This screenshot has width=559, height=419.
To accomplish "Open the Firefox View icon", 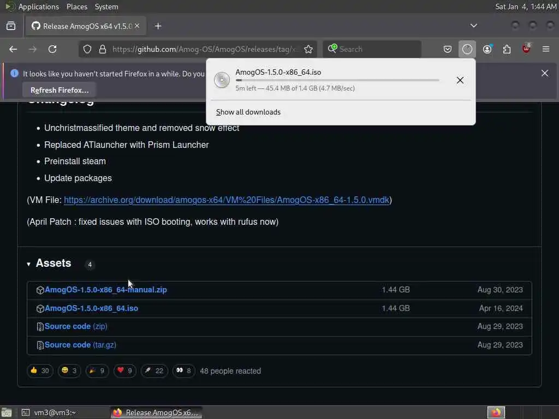I will pyautogui.click(x=11, y=26).
